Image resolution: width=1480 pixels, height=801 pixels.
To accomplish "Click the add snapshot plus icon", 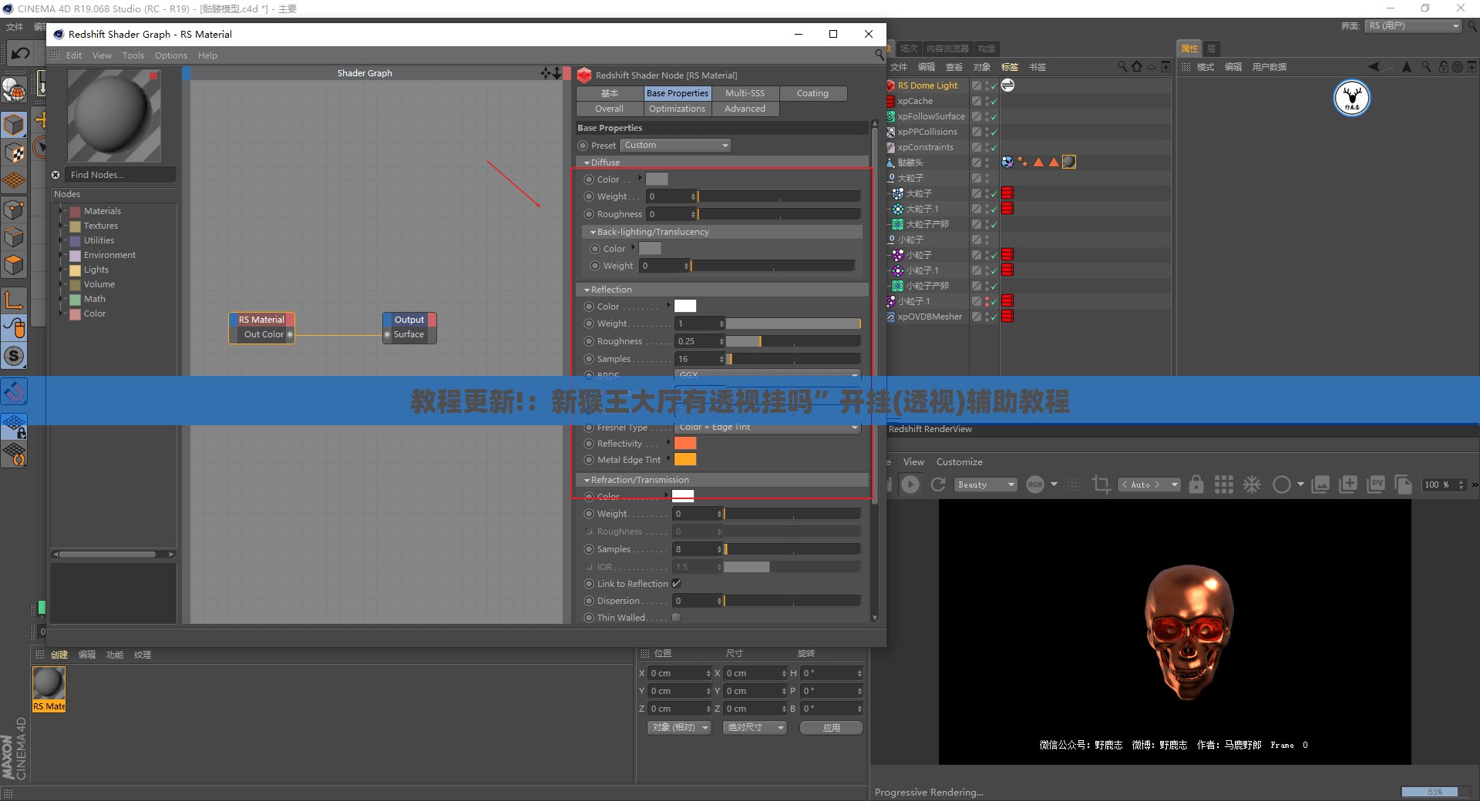I will (1349, 484).
